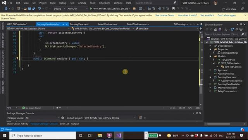
Task: Open the cmdSave member navigation dropdown
Action: pos(167,28)
